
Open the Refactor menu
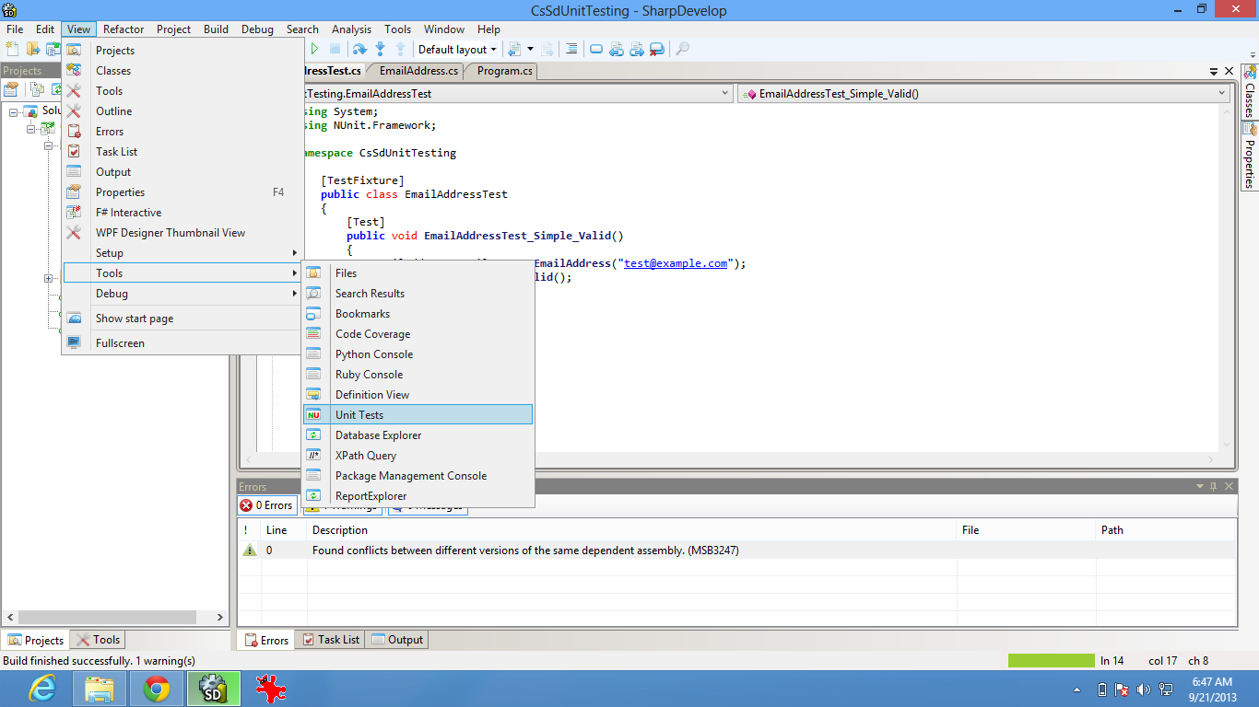point(123,29)
